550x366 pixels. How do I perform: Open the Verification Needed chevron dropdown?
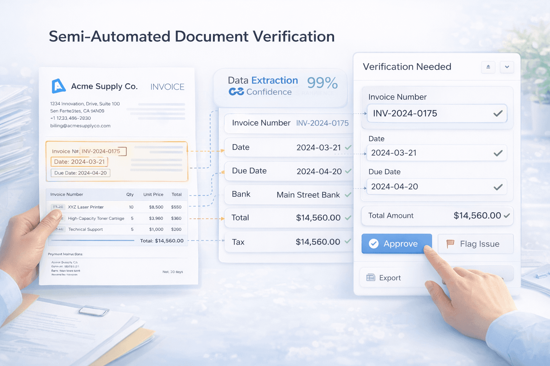click(507, 67)
